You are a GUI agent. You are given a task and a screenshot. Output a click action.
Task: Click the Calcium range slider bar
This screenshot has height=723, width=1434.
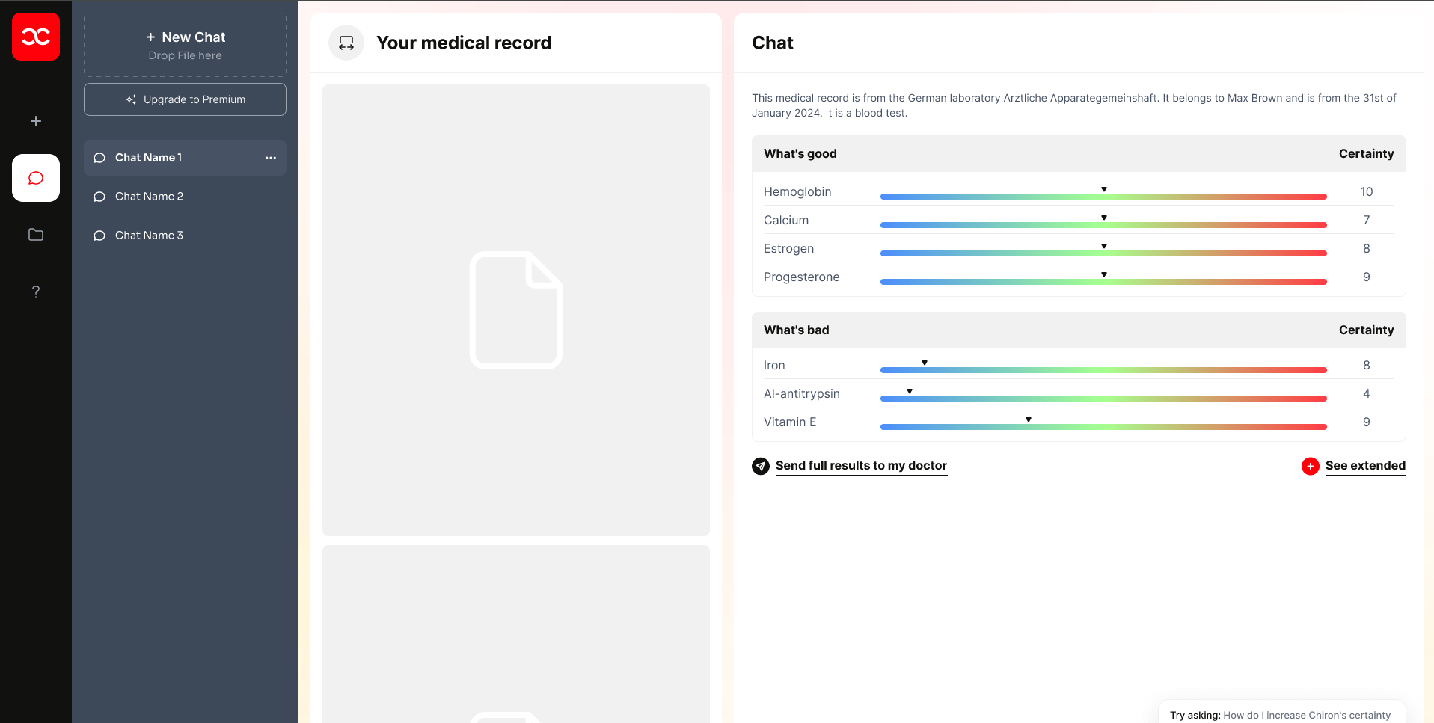(x=1103, y=225)
